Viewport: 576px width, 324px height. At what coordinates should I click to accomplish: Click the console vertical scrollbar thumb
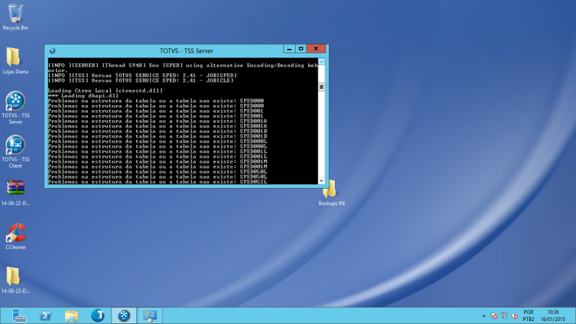(x=321, y=87)
